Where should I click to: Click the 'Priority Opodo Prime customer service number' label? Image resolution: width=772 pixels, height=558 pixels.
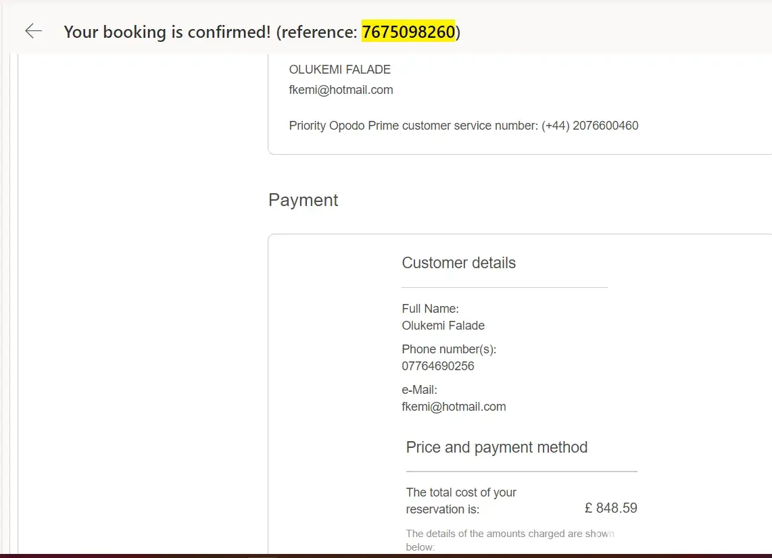[x=413, y=126]
